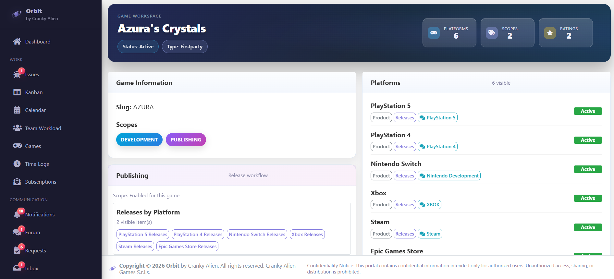This screenshot has height=279, width=614.
Task: Click the chat icon in Steam forum tag
Action: point(422,234)
